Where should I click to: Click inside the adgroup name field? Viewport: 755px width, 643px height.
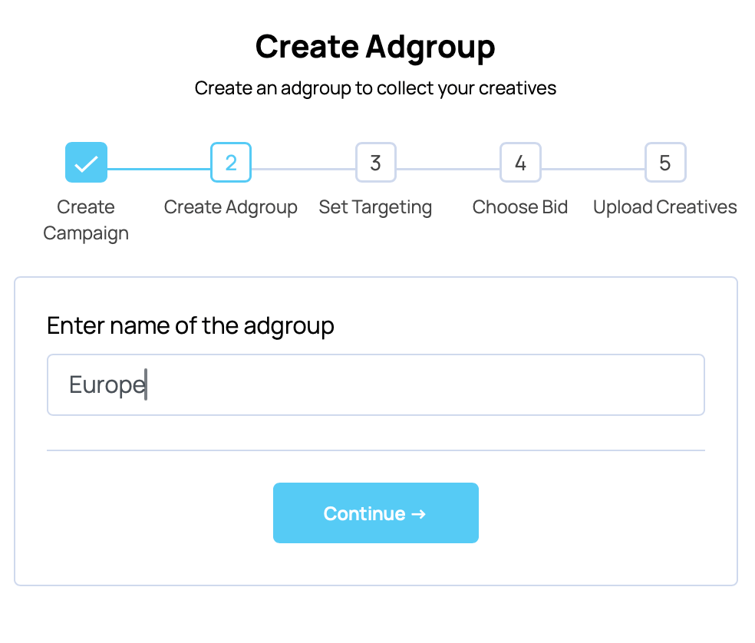pos(375,384)
